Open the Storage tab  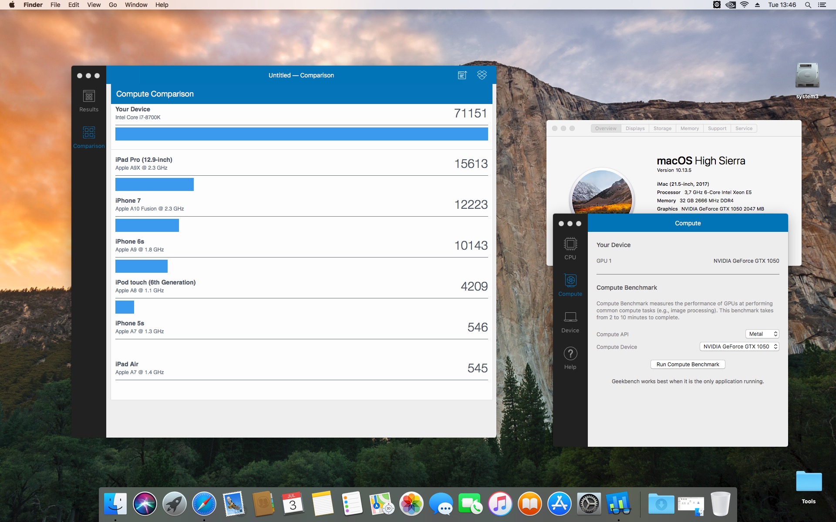point(662,128)
